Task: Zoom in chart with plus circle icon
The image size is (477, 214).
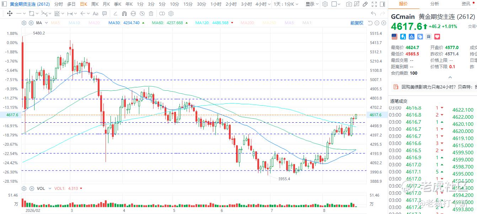Action: (x=384, y=23)
